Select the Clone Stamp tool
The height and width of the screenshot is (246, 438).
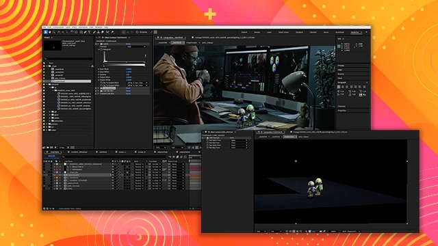pos(99,32)
